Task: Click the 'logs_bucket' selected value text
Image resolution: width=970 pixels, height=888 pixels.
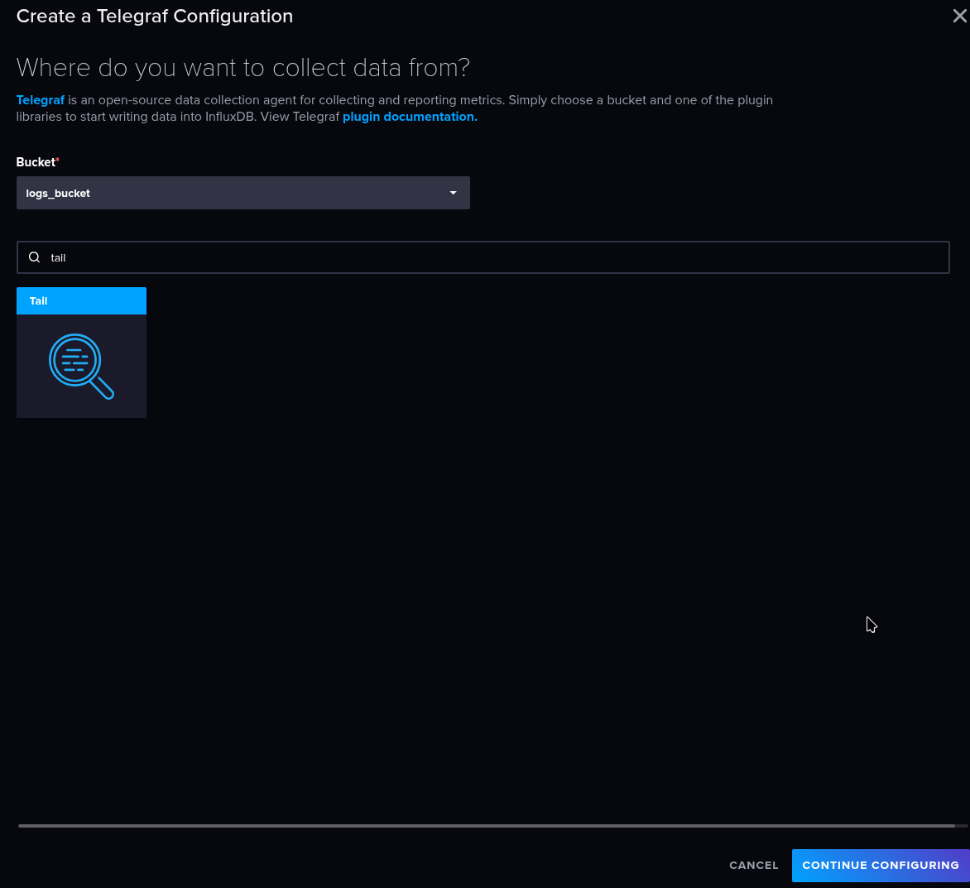Action: tap(58, 194)
